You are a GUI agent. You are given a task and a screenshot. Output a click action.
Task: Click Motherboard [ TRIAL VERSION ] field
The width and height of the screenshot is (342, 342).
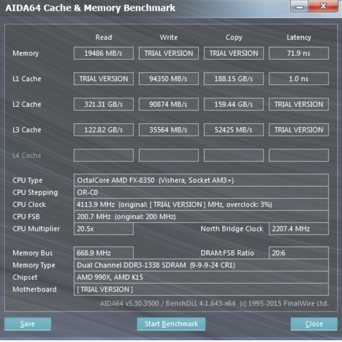[201, 289]
